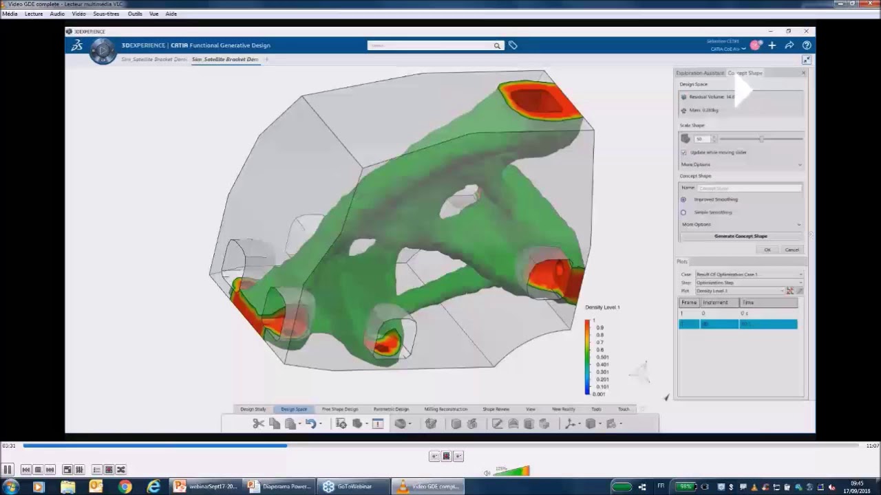This screenshot has width=881, height=495.
Task: Open the axis system dropdown arrow in the toolbar
Action: [x=580, y=423]
